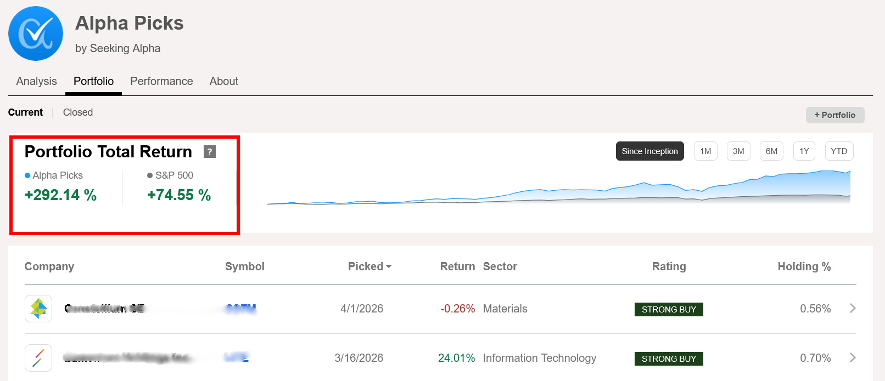Click the Portfolio Total Return help icon

pyautogui.click(x=209, y=152)
